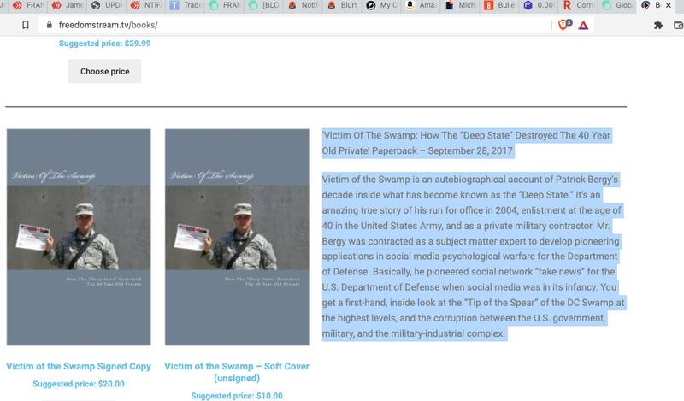Click the Brave Rewards triangle icon
This screenshot has width=684, height=401.
pyautogui.click(x=583, y=25)
